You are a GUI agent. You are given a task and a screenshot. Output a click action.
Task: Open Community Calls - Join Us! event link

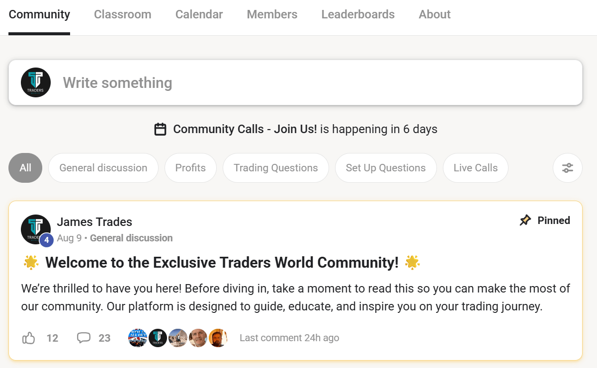coord(245,130)
